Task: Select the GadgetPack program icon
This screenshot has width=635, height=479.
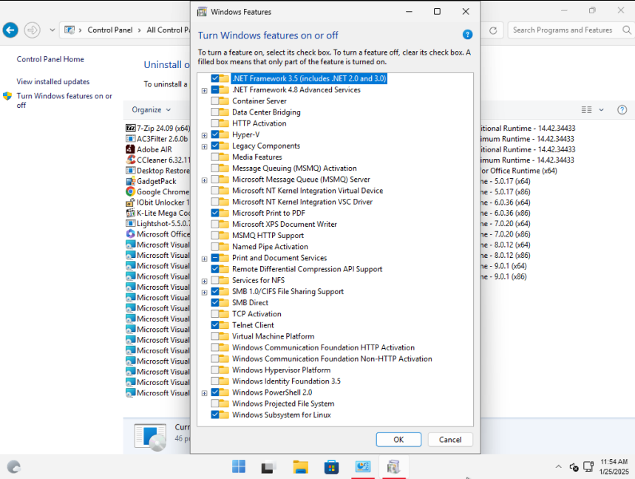Action: (x=130, y=181)
